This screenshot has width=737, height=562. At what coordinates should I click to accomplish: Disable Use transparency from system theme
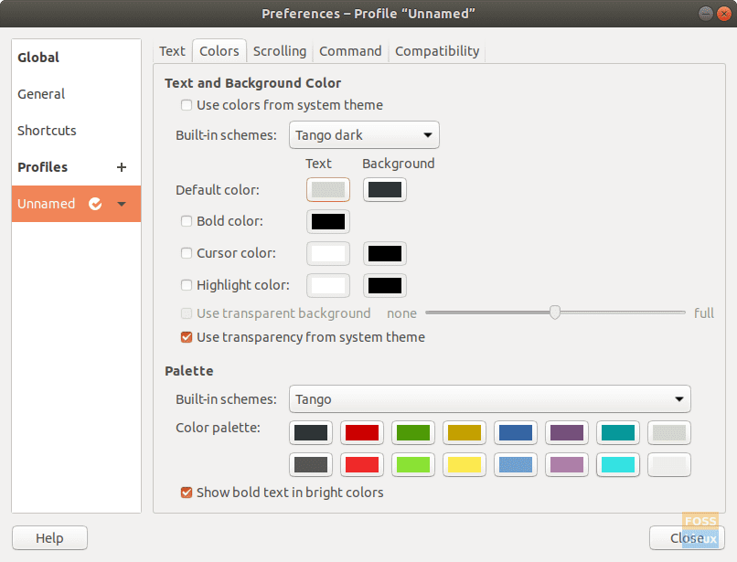(187, 337)
